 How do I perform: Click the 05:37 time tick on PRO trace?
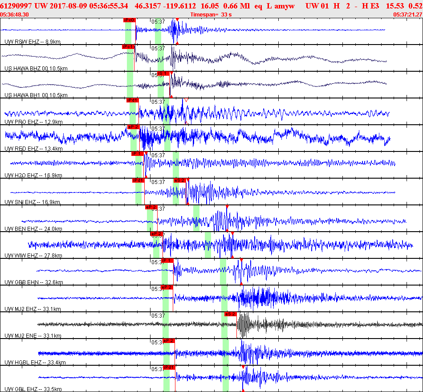158,102
